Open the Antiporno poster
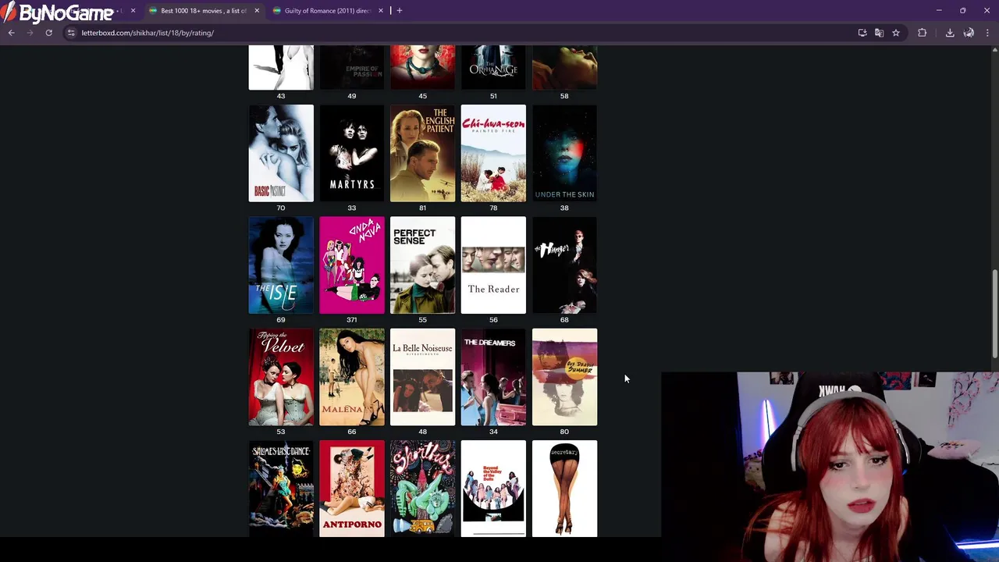The height and width of the screenshot is (562, 999). pos(352,489)
